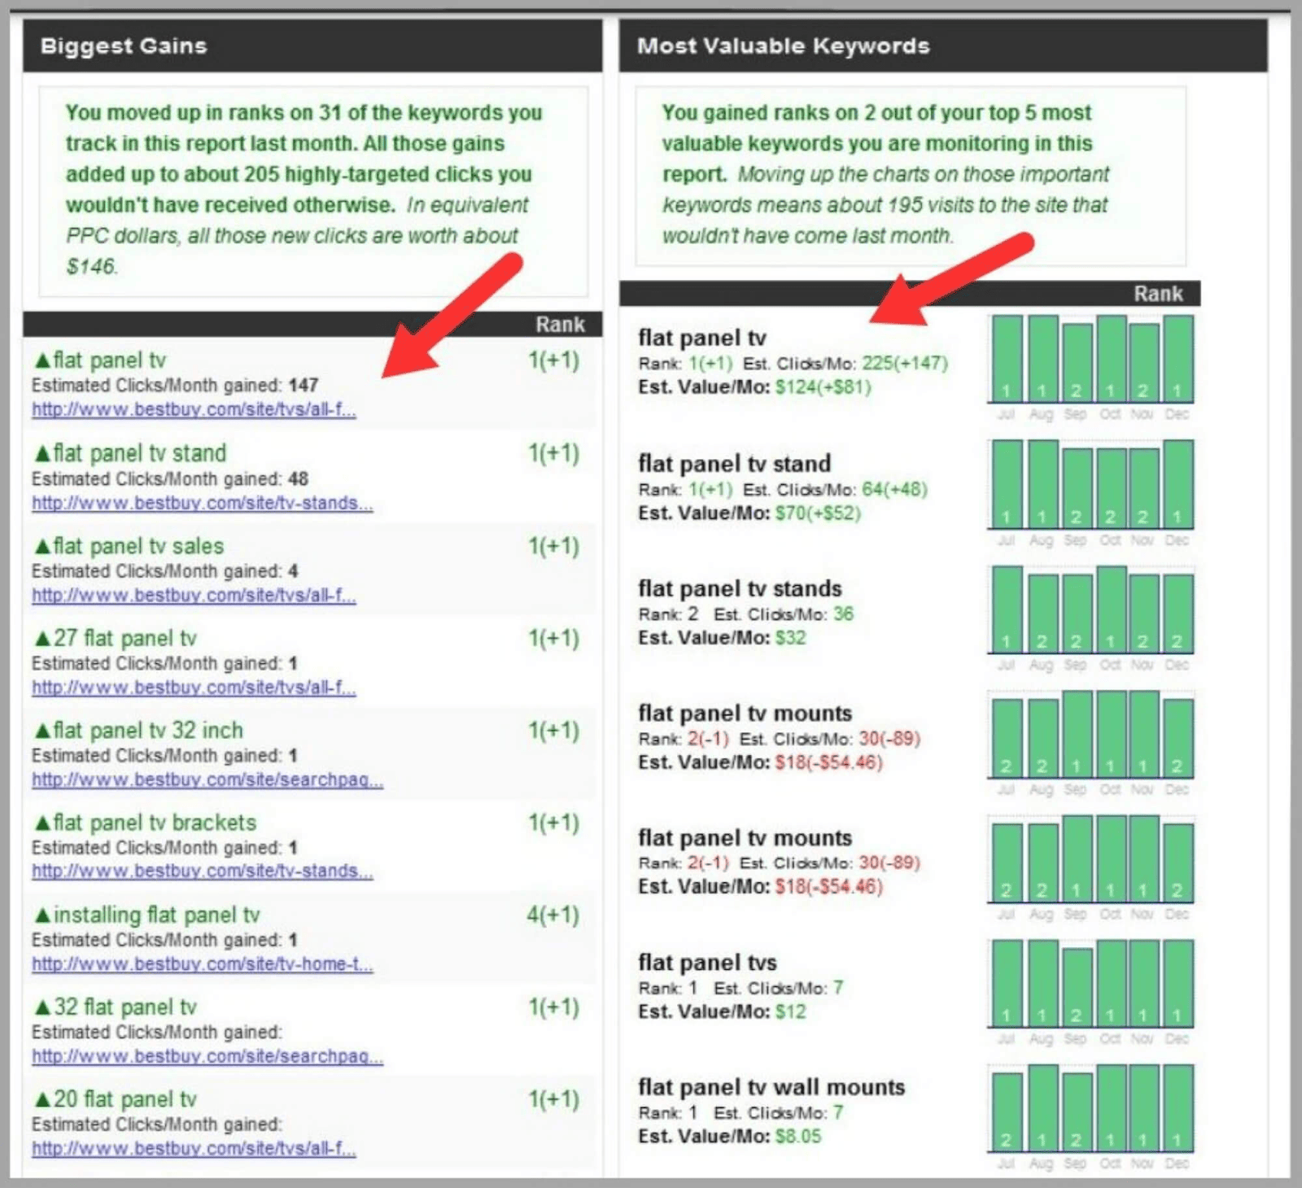
Task: Select the up-arrow icon next to 'flat panel tv stand'
Action: point(42,453)
